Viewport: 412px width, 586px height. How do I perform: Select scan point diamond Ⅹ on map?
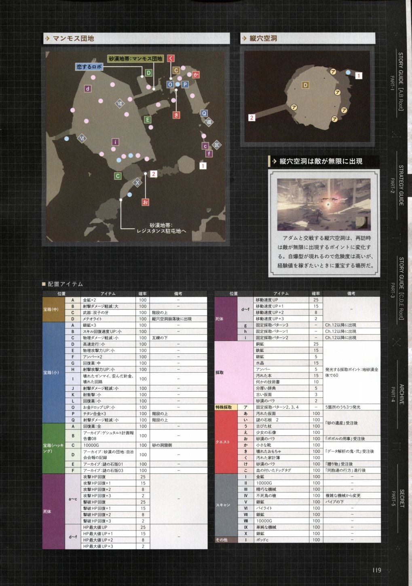point(137,183)
